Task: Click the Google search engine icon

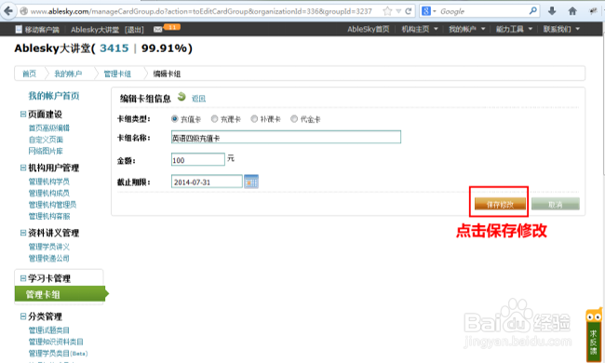Action: (426, 11)
